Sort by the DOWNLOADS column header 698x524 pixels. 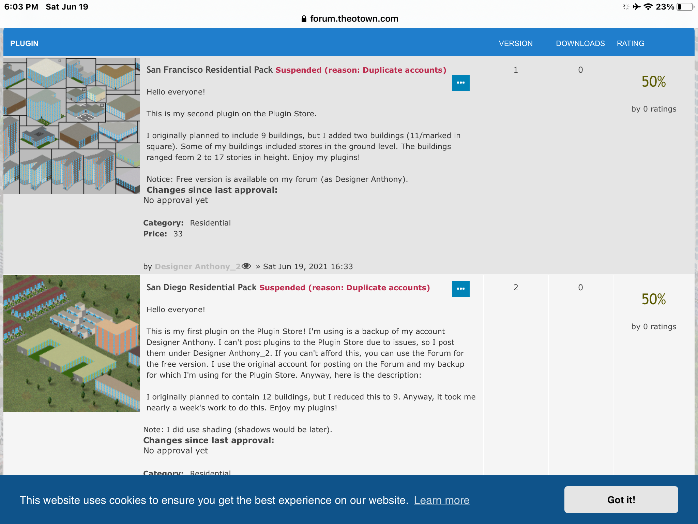tap(580, 43)
